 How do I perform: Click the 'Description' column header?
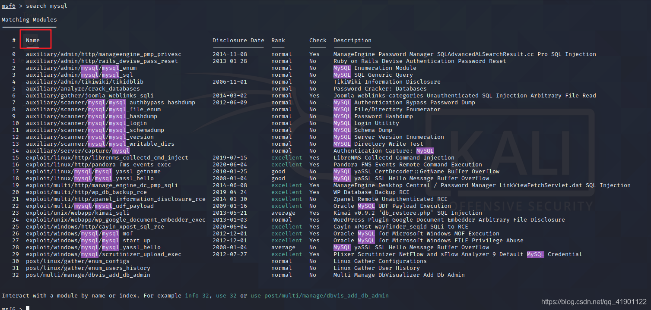[352, 41]
